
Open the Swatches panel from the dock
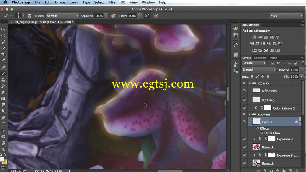pyautogui.click(x=236, y=35)
